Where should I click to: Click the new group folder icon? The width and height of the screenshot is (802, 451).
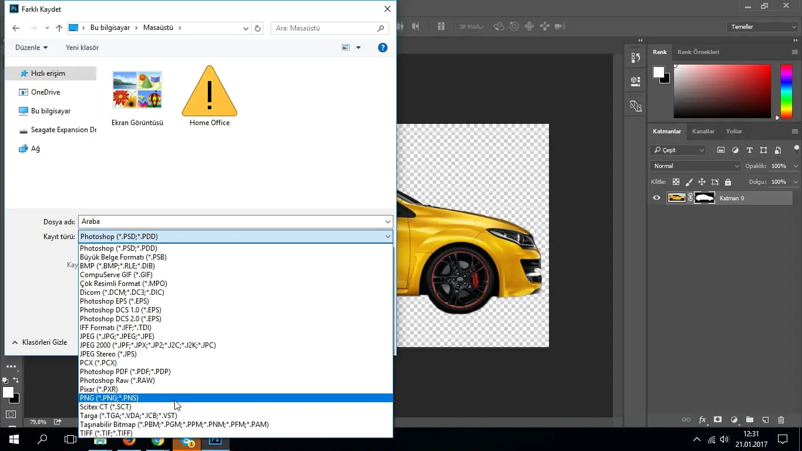click(749, 420)
